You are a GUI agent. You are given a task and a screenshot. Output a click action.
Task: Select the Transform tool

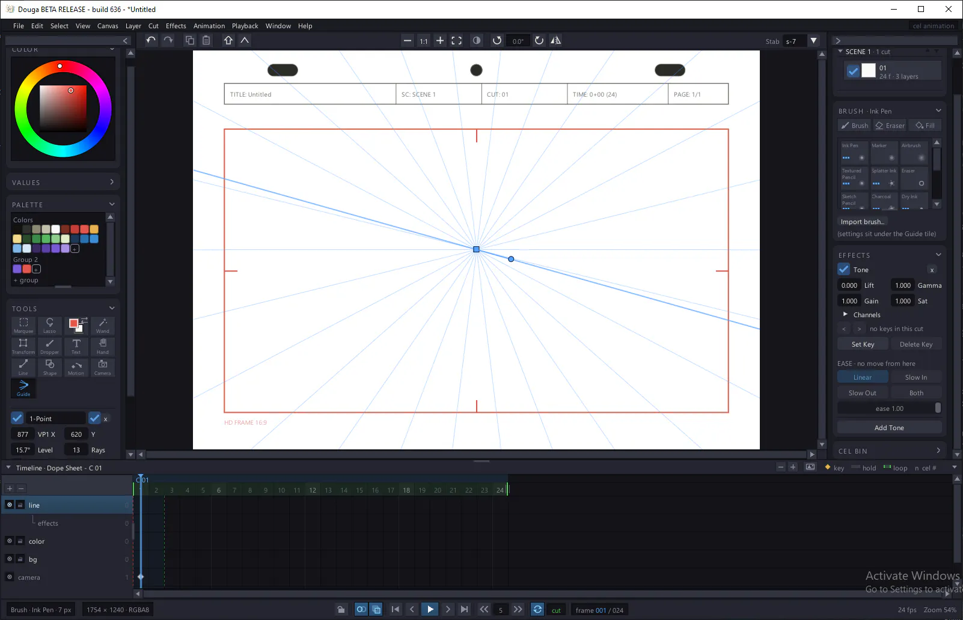tap(23, 347)
